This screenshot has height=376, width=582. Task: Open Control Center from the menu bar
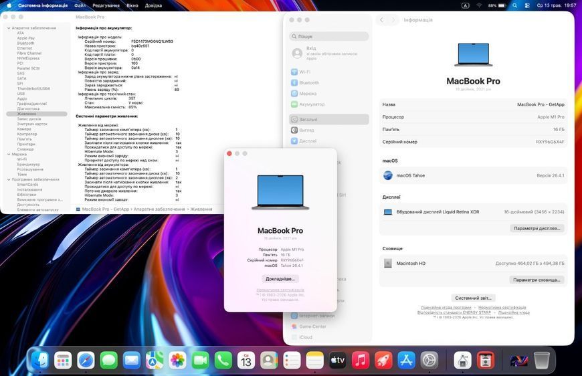pos(527,5)
